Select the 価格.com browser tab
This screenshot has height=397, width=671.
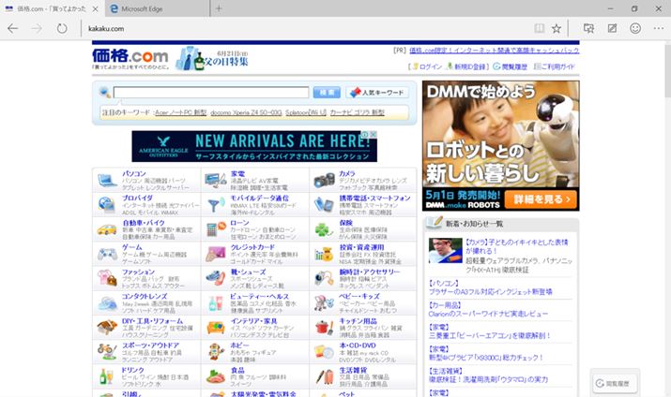(51, 8)
